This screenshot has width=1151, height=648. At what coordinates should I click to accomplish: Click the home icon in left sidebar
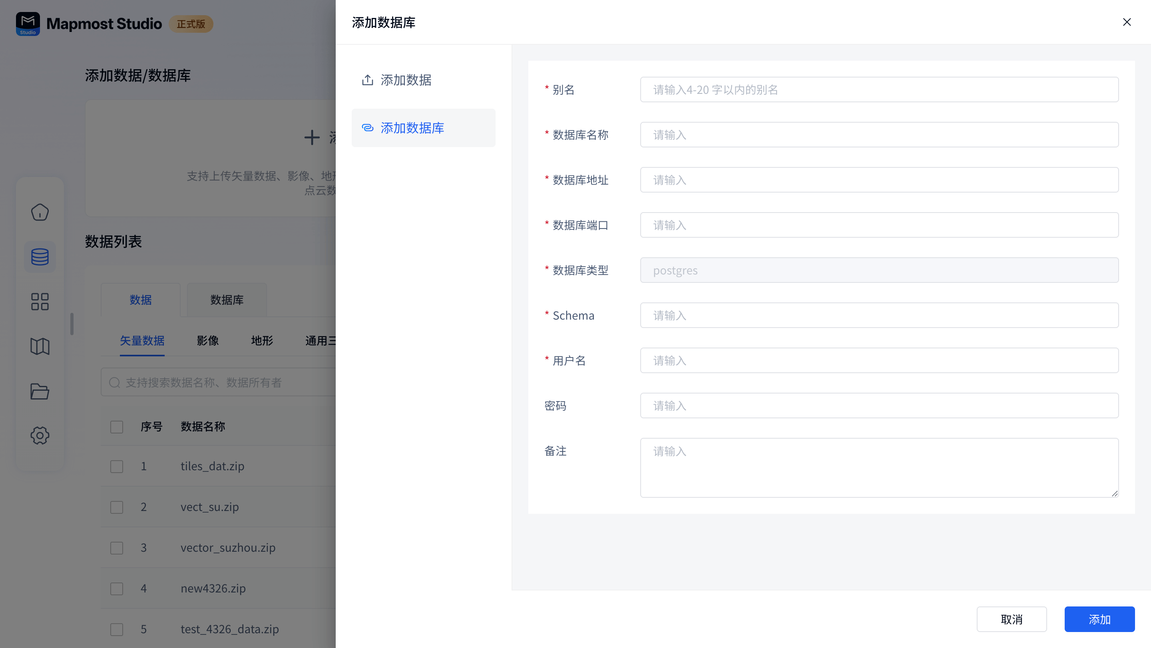click(x=40, y=212)
